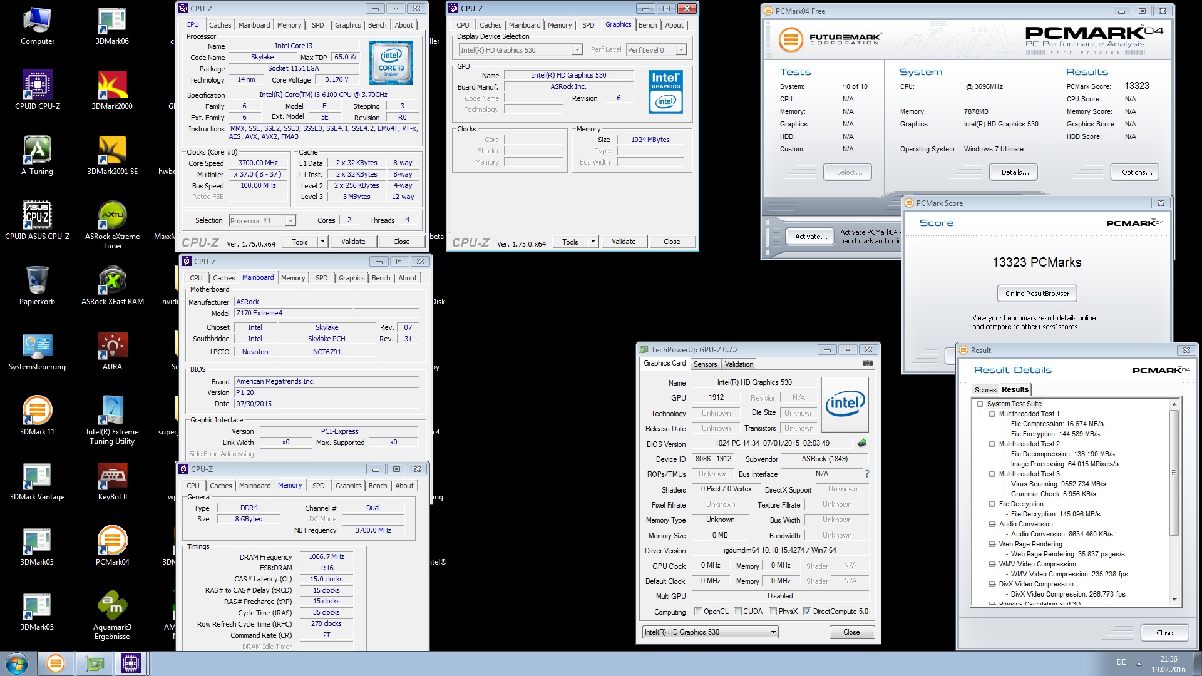Switch to CPU-Z taskbar button
1202x676 pixels.
131,663
